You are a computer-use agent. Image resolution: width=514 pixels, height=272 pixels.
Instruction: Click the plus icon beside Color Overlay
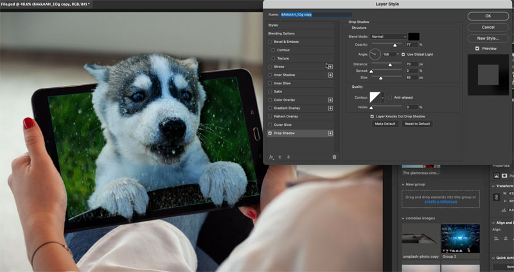click(x=330, y=100)
